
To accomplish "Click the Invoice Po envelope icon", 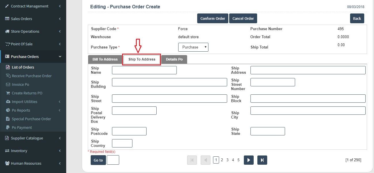I will pos(8,85).
